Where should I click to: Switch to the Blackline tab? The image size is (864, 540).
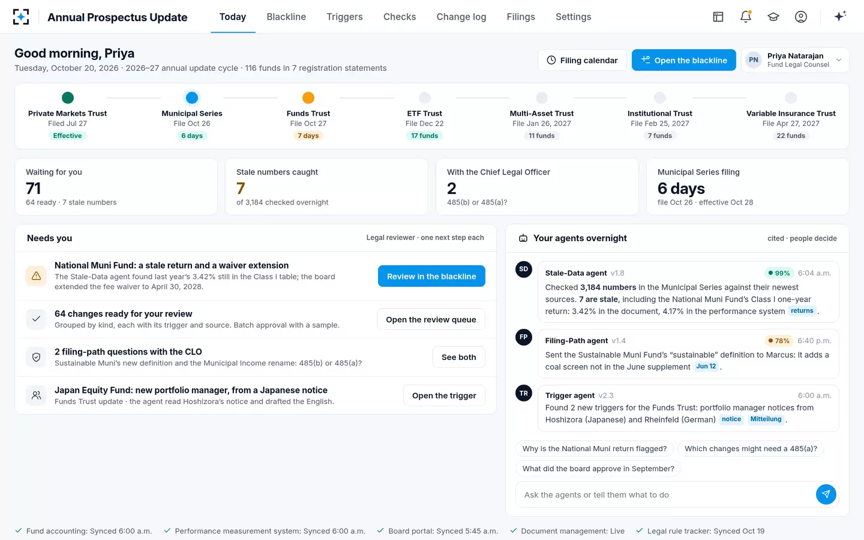[286, 17]
